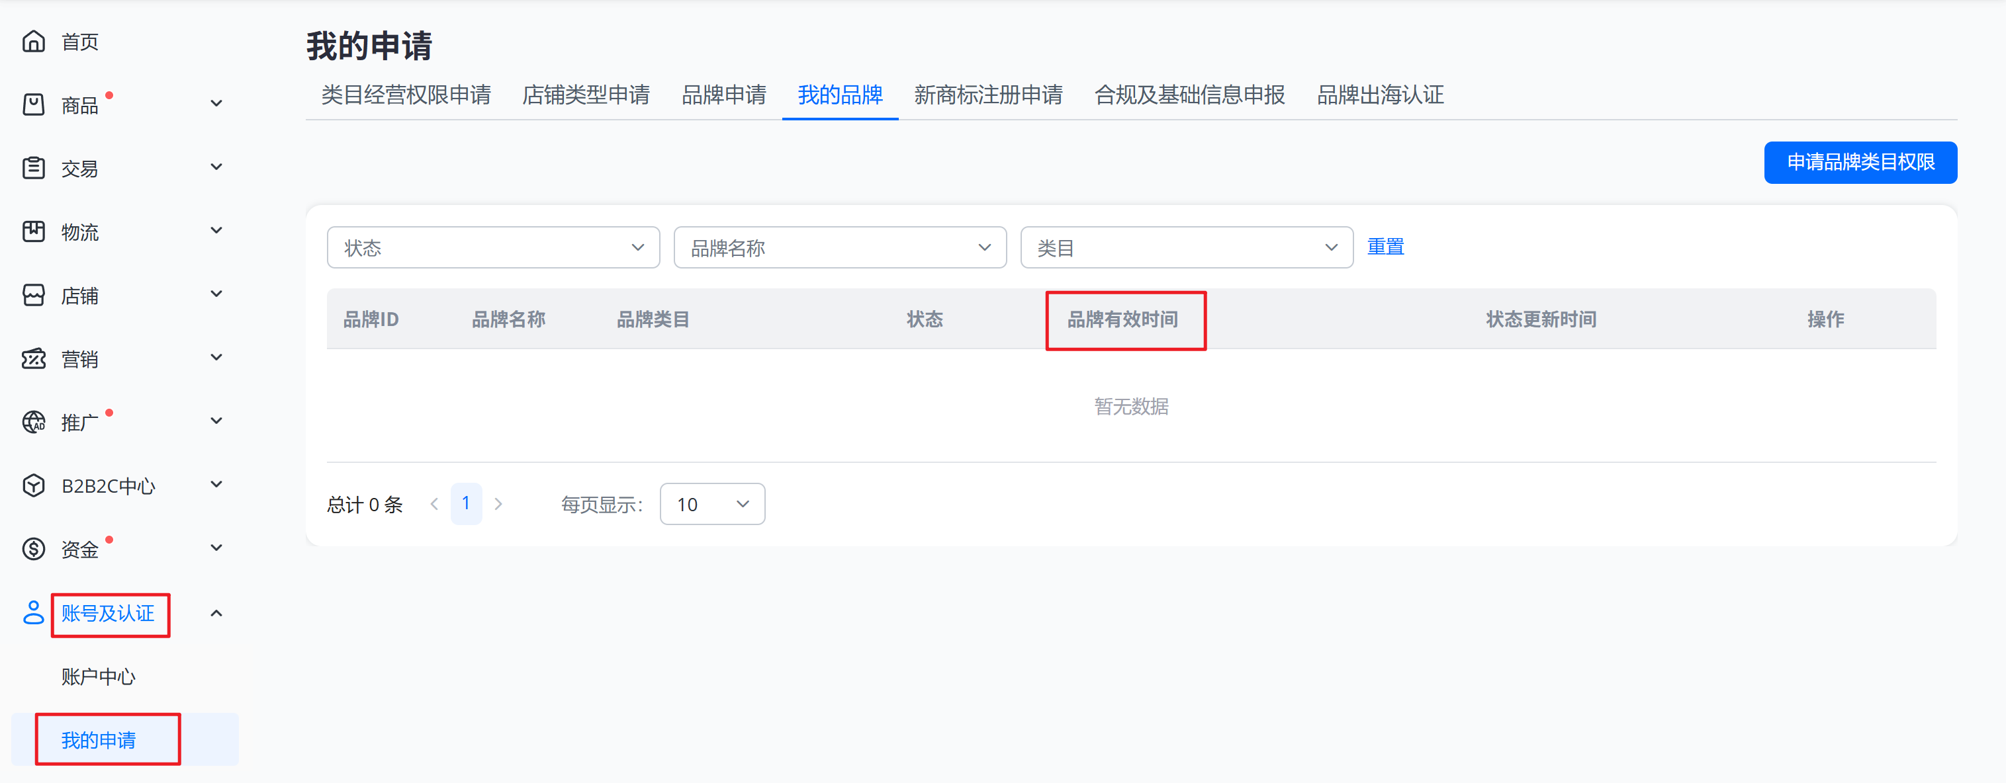Click the 申请品牌类目权限 button
Image resolution: width=2006 pixels, height=783 pixels.
point(1860,163)
